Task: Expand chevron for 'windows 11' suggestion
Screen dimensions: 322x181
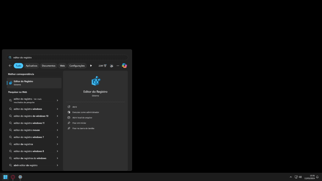Action: point(58,123)
